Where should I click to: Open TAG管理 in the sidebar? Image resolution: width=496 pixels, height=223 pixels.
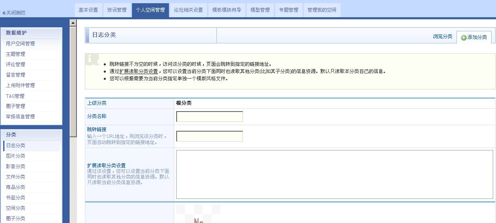point(15,96)
